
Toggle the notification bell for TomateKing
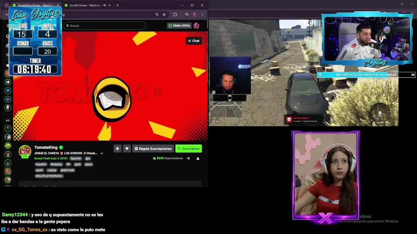(x=117, y=149)
